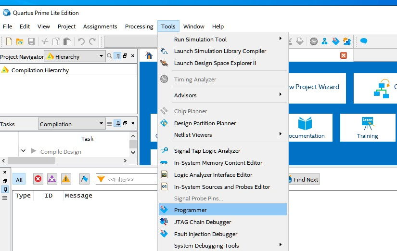Click the Undo arrow toolbar icon
Screen dimensions: 397x251
[81, 41]
